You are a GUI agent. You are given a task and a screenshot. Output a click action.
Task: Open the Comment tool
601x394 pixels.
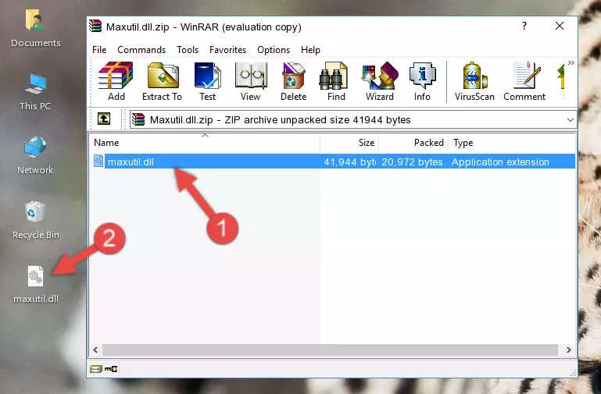point(524,81)
